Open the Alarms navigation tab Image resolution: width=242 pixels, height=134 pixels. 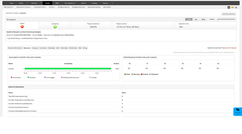point(84,3)
